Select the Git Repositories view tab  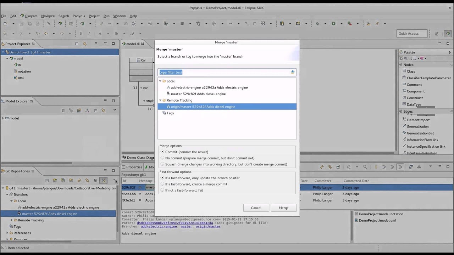point(17,171)
